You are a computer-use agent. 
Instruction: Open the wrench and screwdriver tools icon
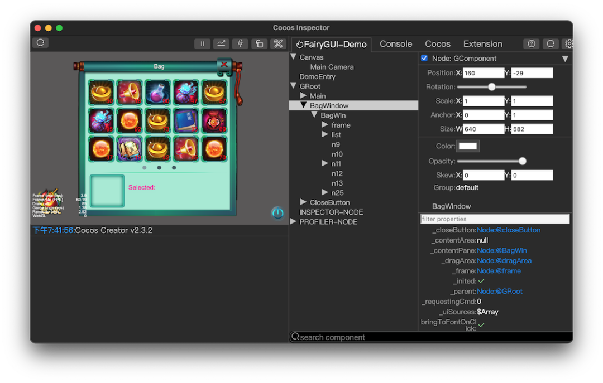pyautogui.click(x=278, y=44)
